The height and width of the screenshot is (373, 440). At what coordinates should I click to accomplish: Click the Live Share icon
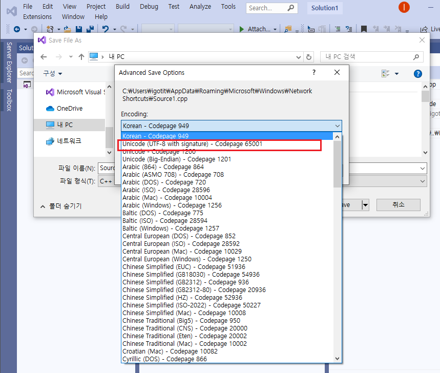(424, 29)
